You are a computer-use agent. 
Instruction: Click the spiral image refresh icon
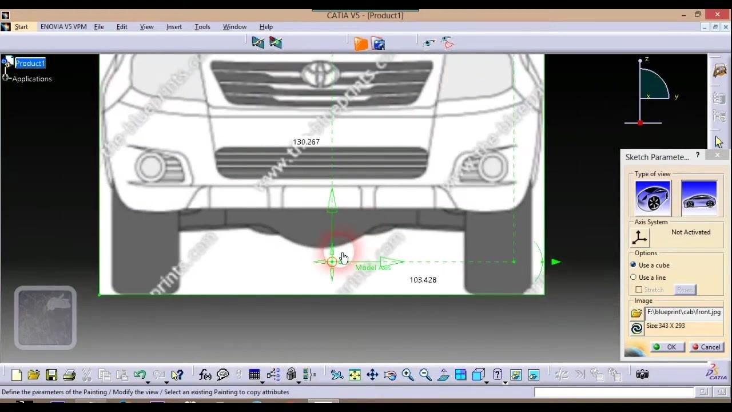(636, 328)
